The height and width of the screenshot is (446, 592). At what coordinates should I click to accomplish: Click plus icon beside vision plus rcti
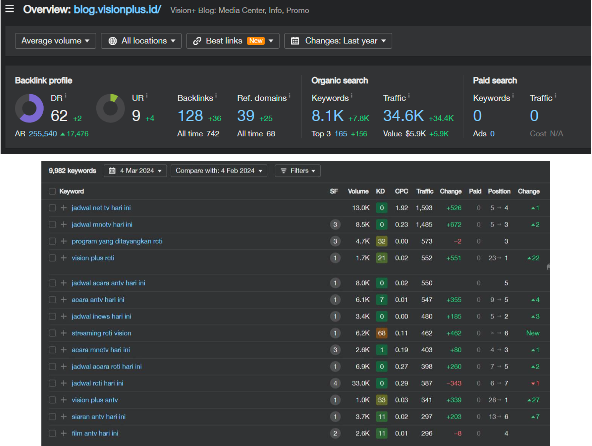tap(64, 258)
